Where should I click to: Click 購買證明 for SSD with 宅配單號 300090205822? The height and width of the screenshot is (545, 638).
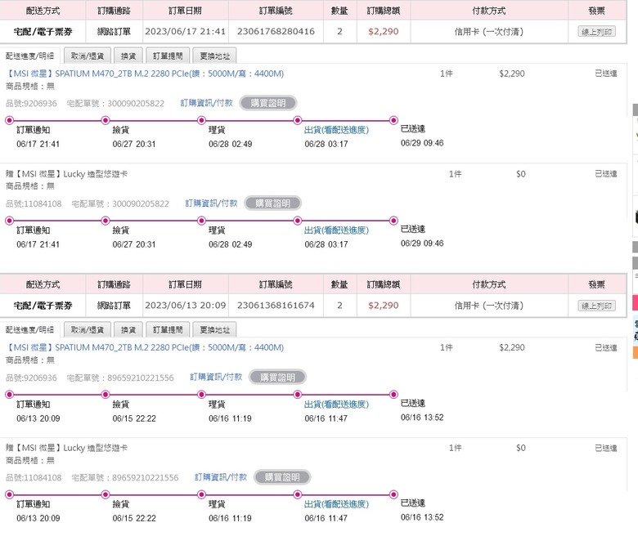[x=267, y=103]
